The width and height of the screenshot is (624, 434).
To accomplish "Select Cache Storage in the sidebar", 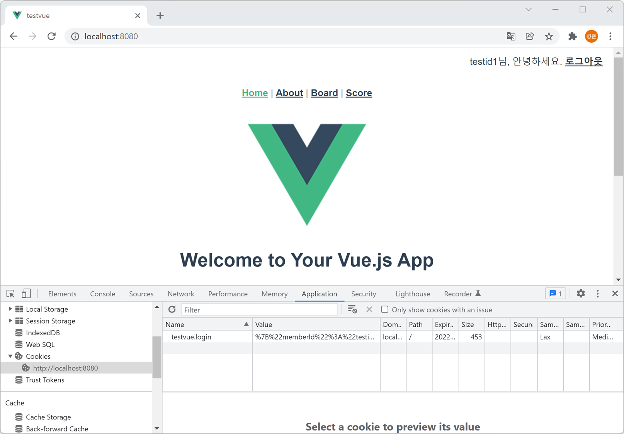I will (x=48, y=417).
